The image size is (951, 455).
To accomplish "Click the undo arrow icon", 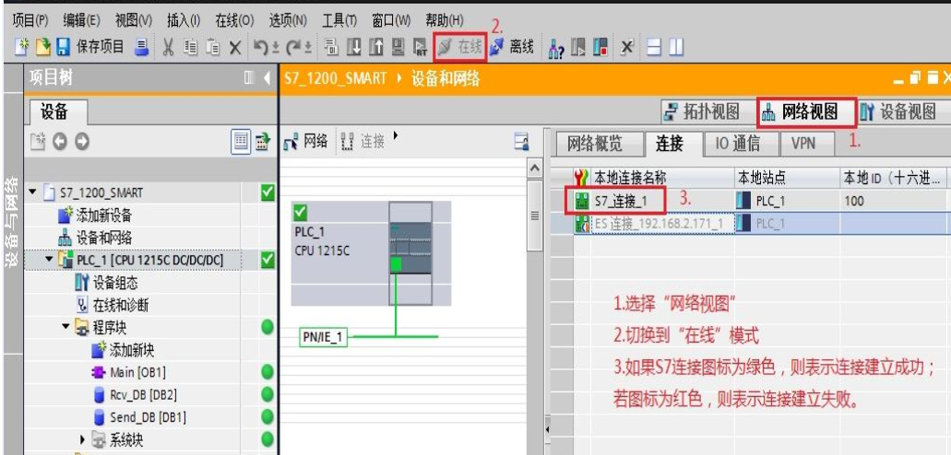I will click(x=261, y=47).
